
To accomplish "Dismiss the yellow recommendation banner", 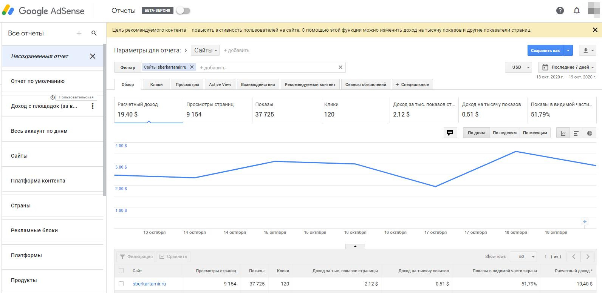I will click(x=595, y=30).
